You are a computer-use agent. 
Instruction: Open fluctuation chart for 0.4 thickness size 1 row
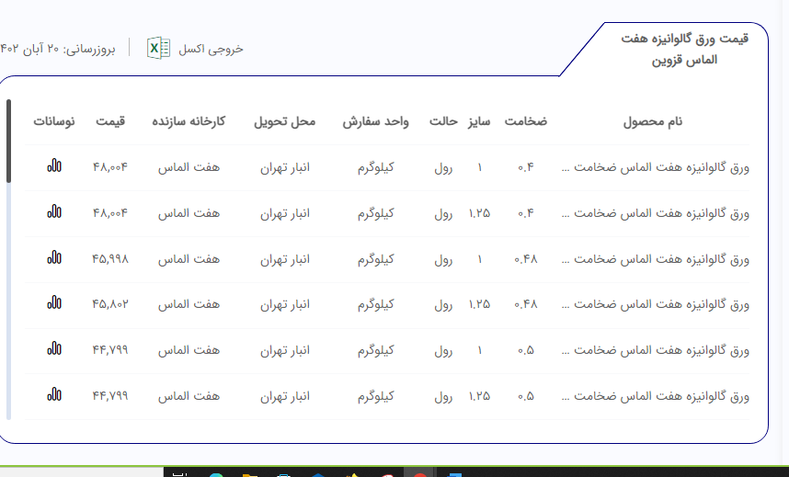54,166
